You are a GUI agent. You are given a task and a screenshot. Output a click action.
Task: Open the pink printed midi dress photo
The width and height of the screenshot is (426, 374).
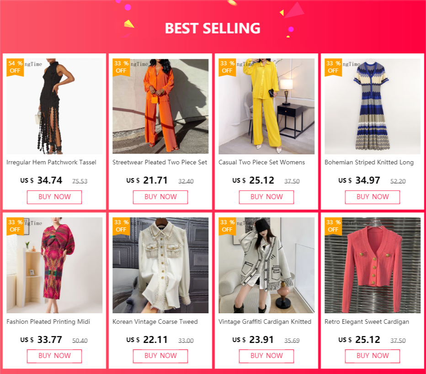click(x=54, y=265)
